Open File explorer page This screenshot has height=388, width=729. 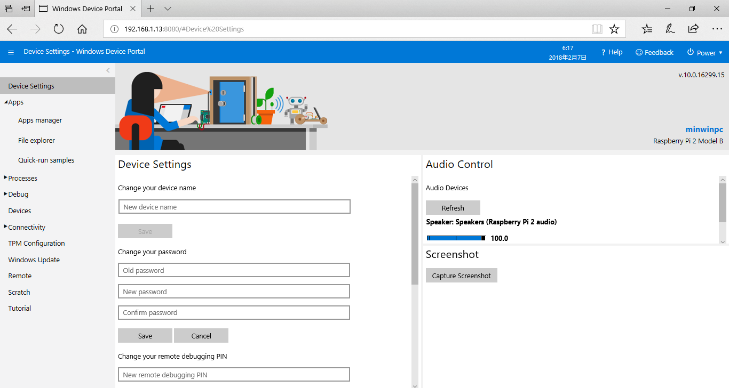36,141
